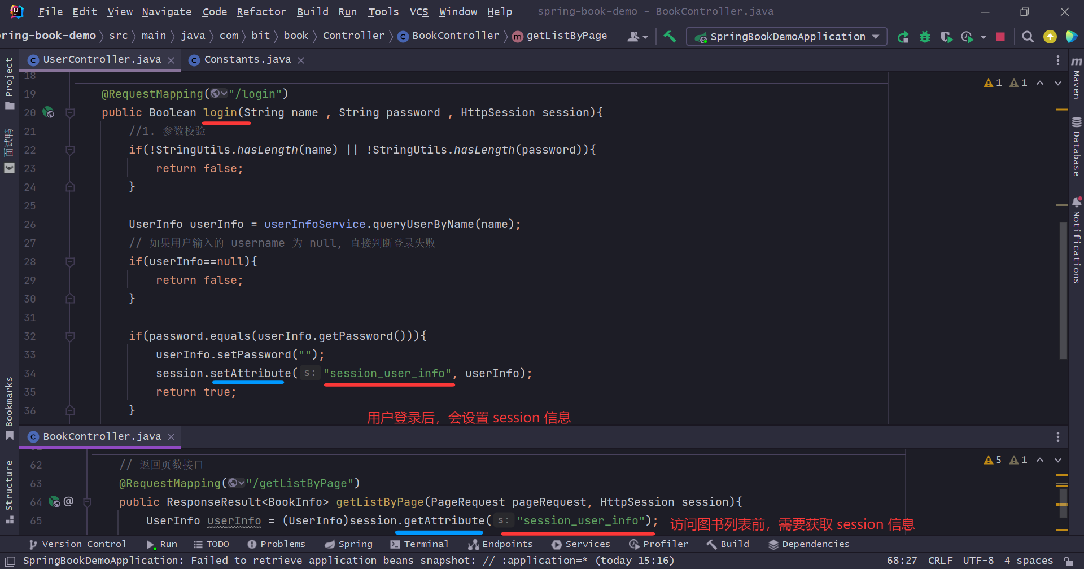Image resolution: width=1084 pixels, height=569 pixels.
Task: Open the Structure tool window
Action: coord(9,492)
